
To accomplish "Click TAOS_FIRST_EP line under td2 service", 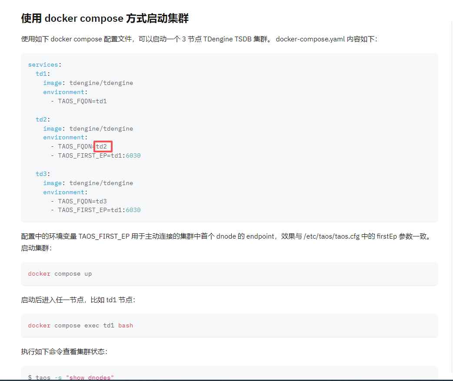I will click(99, 156).
